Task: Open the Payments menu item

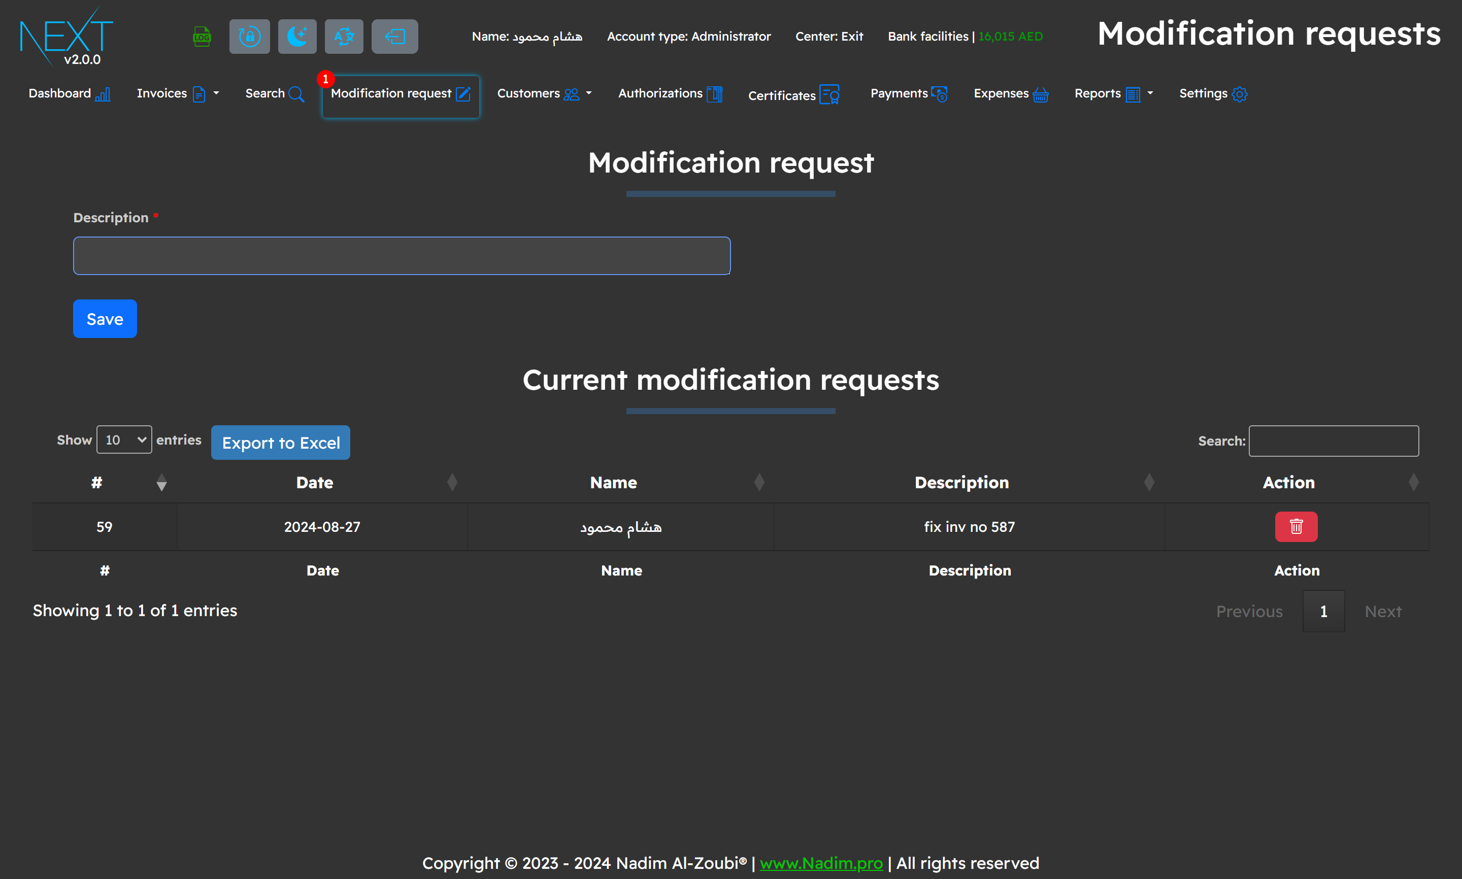Action: (x=908, y=93)
